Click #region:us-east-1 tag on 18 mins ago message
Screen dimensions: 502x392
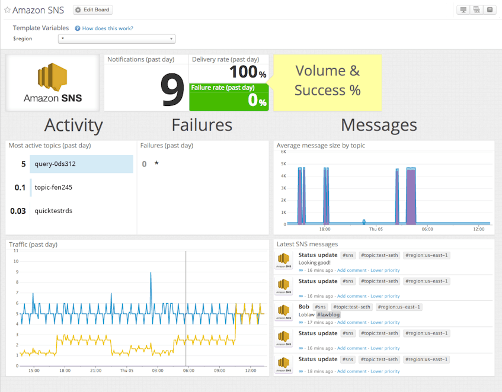426,359
